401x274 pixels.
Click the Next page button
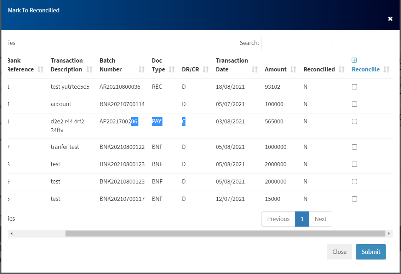320,219
